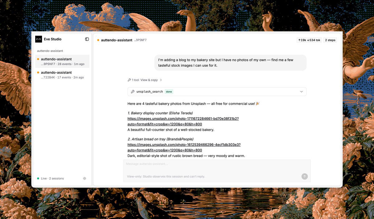Click '2. Artisan bread on tray' heading
Image resolution: width=374 pixels, height=219 pixels.
(x=161, y=139)
